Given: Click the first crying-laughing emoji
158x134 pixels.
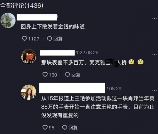Looking at the screenshot, I should tap(131, 62).
